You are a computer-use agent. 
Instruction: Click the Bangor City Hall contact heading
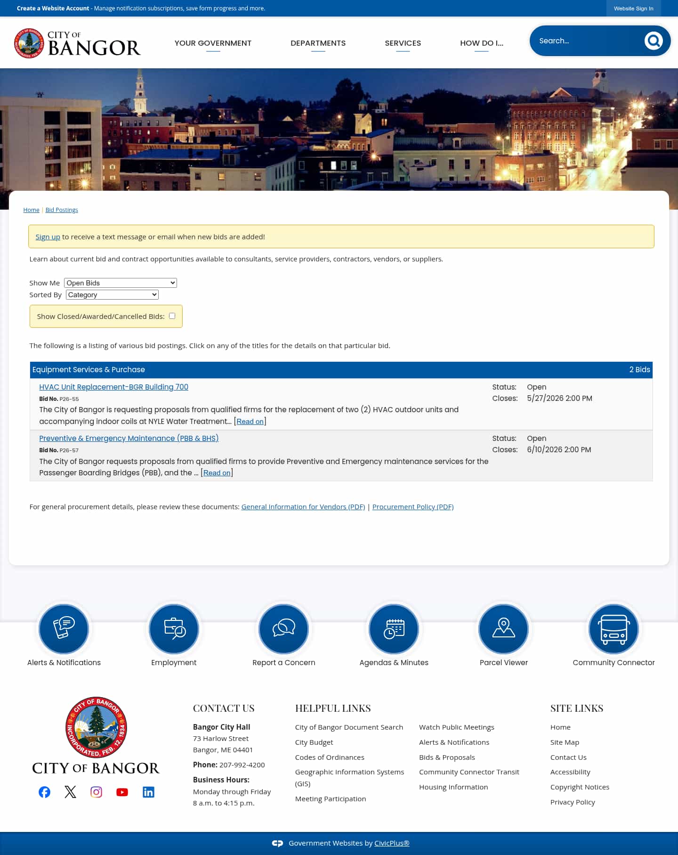221,727
